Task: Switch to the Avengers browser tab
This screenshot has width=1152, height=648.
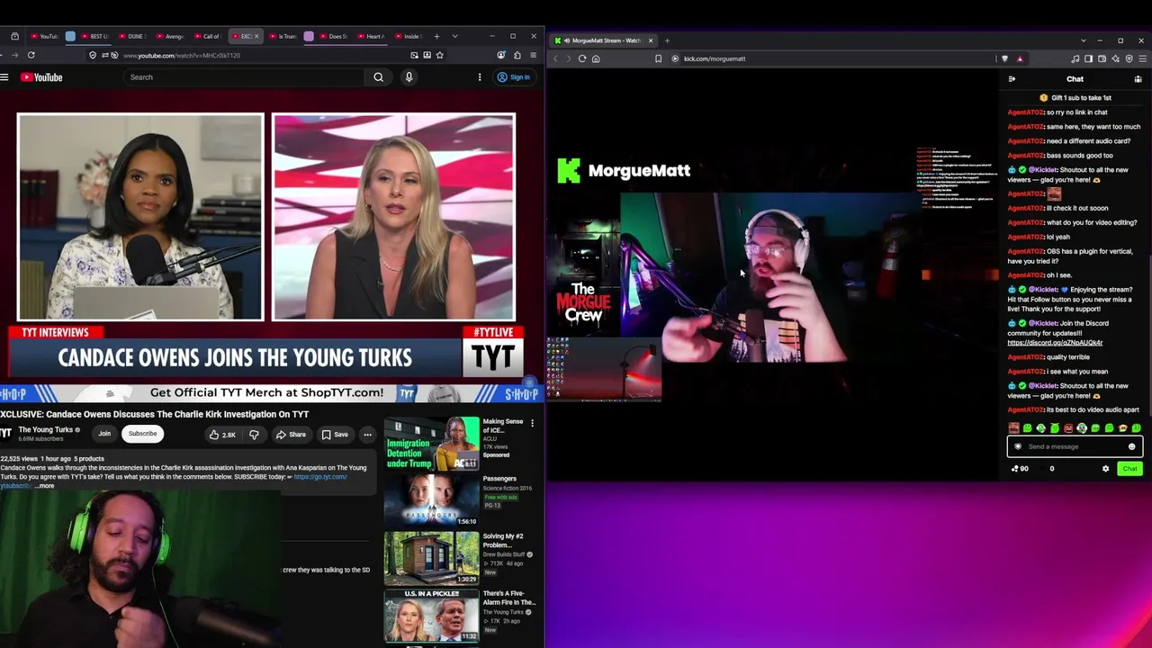Action: point(169,37)
